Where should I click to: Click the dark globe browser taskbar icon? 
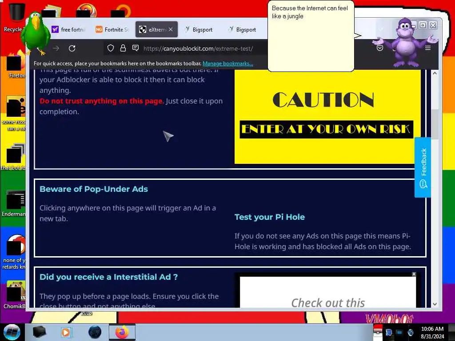point(95,332)
